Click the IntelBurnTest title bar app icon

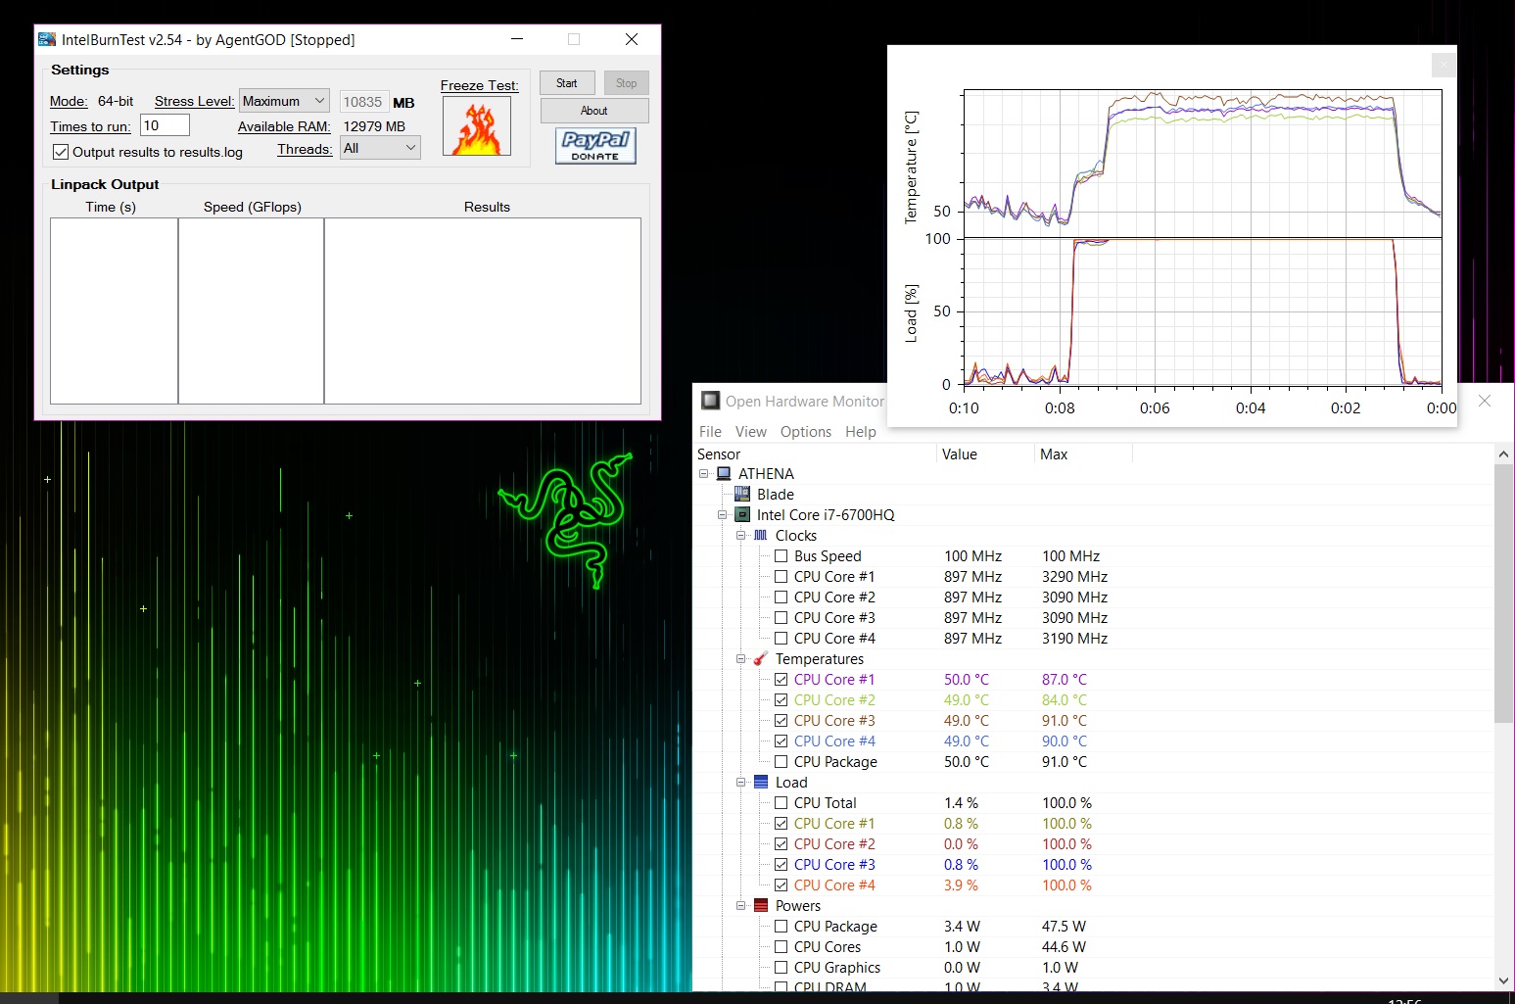point(47,39)
